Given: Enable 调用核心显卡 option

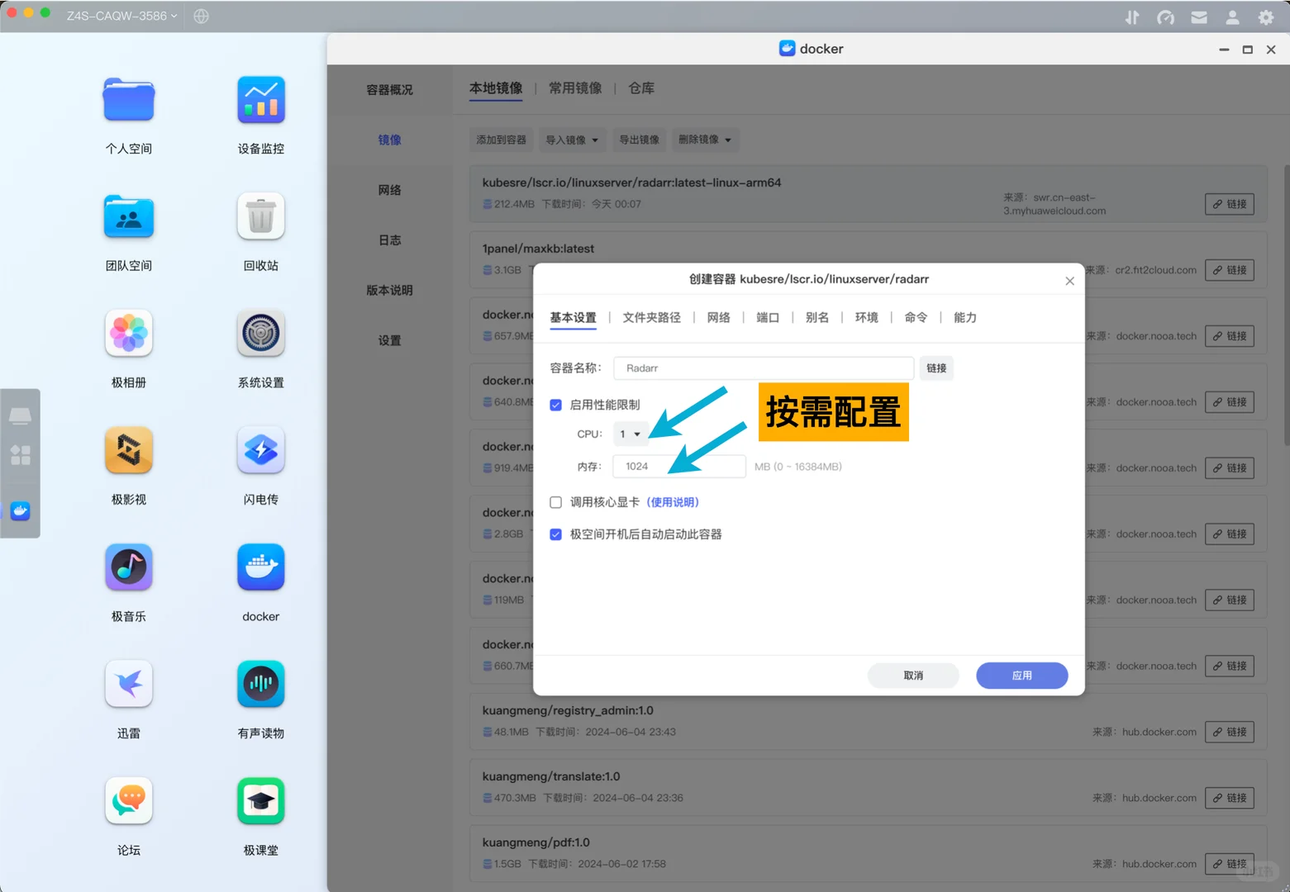Looking at the screenshot, I should click(x=555, y=502).
